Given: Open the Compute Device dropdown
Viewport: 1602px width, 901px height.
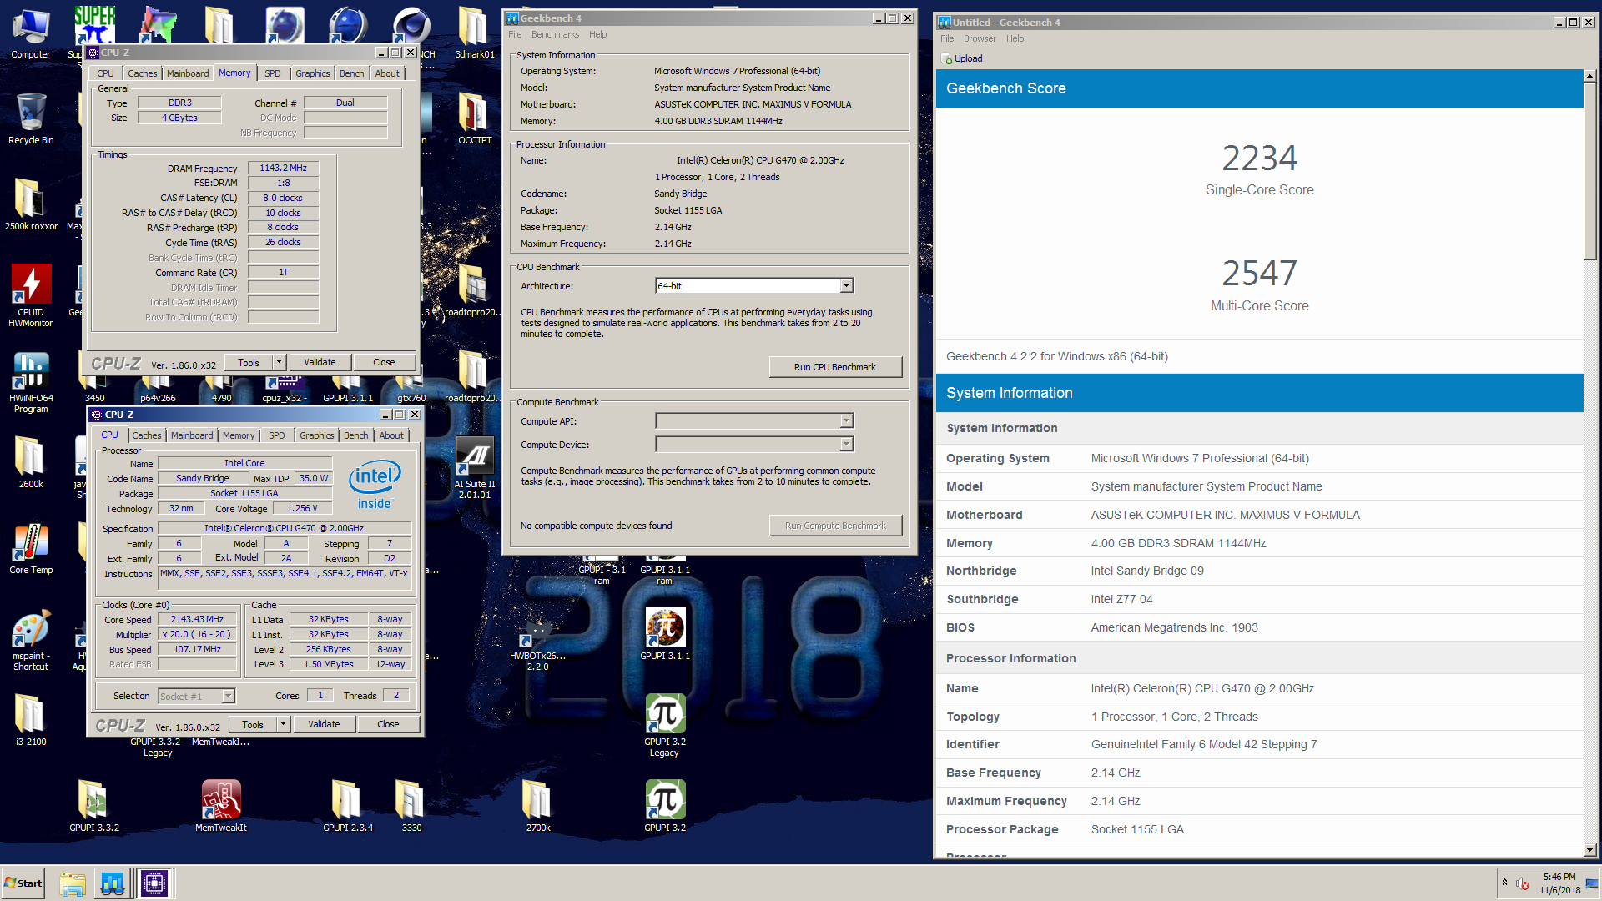Looking at the screenshot, I should point(846,445).
